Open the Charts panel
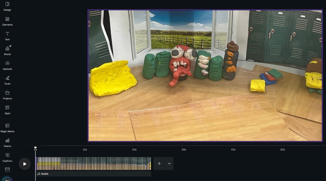The width and height of the screenshot is (326, 181). (x=7, y=143)
